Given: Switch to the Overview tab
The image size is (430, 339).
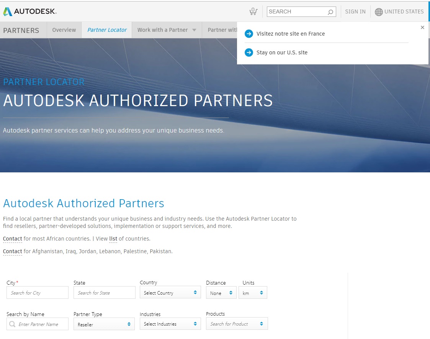Looking at the screenshot, I should 64,29.
